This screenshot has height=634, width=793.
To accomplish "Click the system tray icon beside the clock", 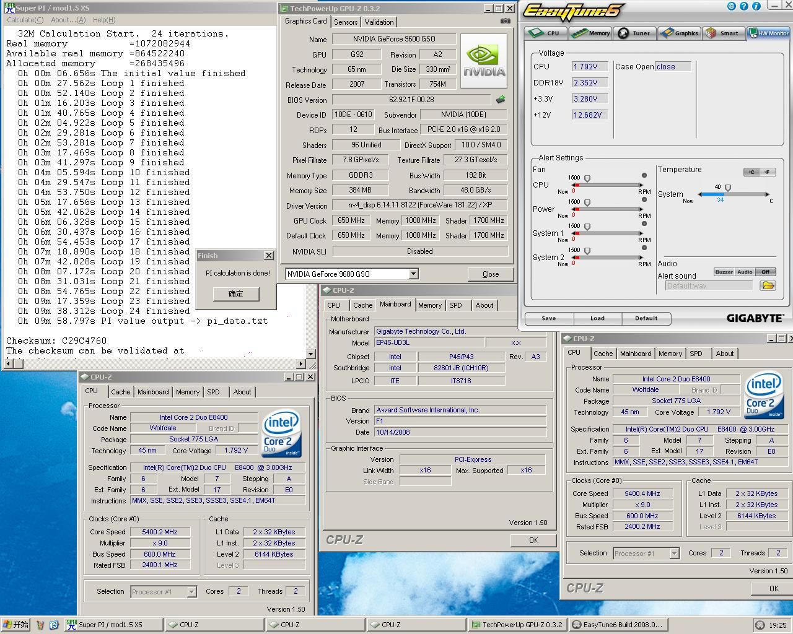I will point(760,625).
